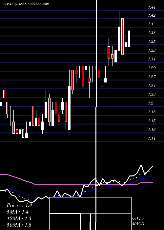164x230 pixels.
Task: Click the 1.22 price axis label
Action: pyautogui.click(x=152, y=95)
